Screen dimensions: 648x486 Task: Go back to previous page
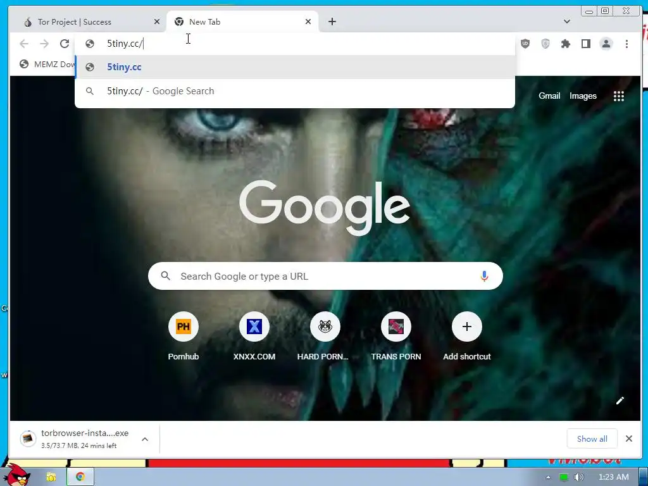pos(24,44)
